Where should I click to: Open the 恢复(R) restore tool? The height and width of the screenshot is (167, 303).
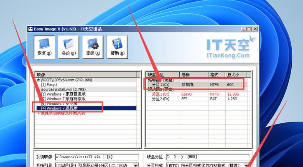point(44,47)
